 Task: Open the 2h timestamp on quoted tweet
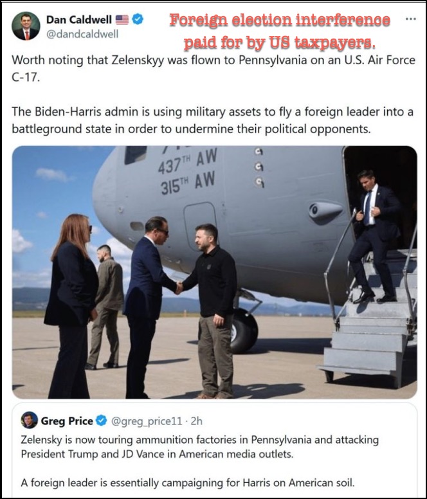(196, 421)
